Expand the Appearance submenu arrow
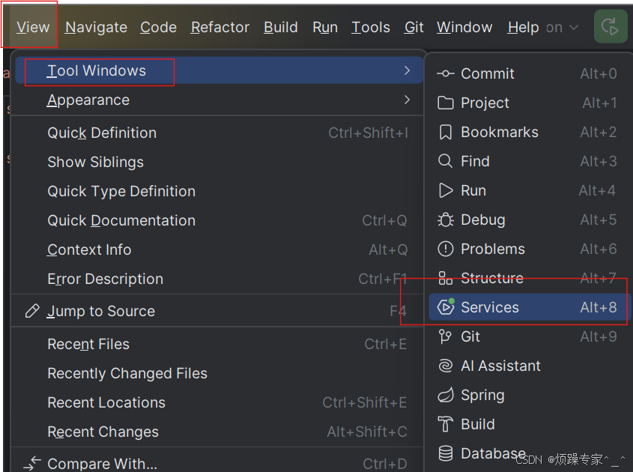Screen dimensions: 633x472 pyautogui.click(x=407, y=100)
